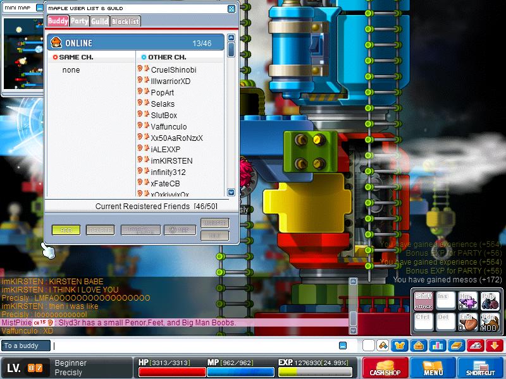
Task: Toggle the quick slot panel with the orange arrow
Action: tap(495, 346)
